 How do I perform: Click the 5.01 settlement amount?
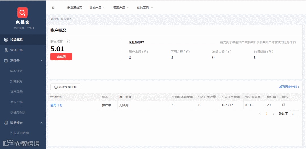pyautogui.click(x=57, y=49)
